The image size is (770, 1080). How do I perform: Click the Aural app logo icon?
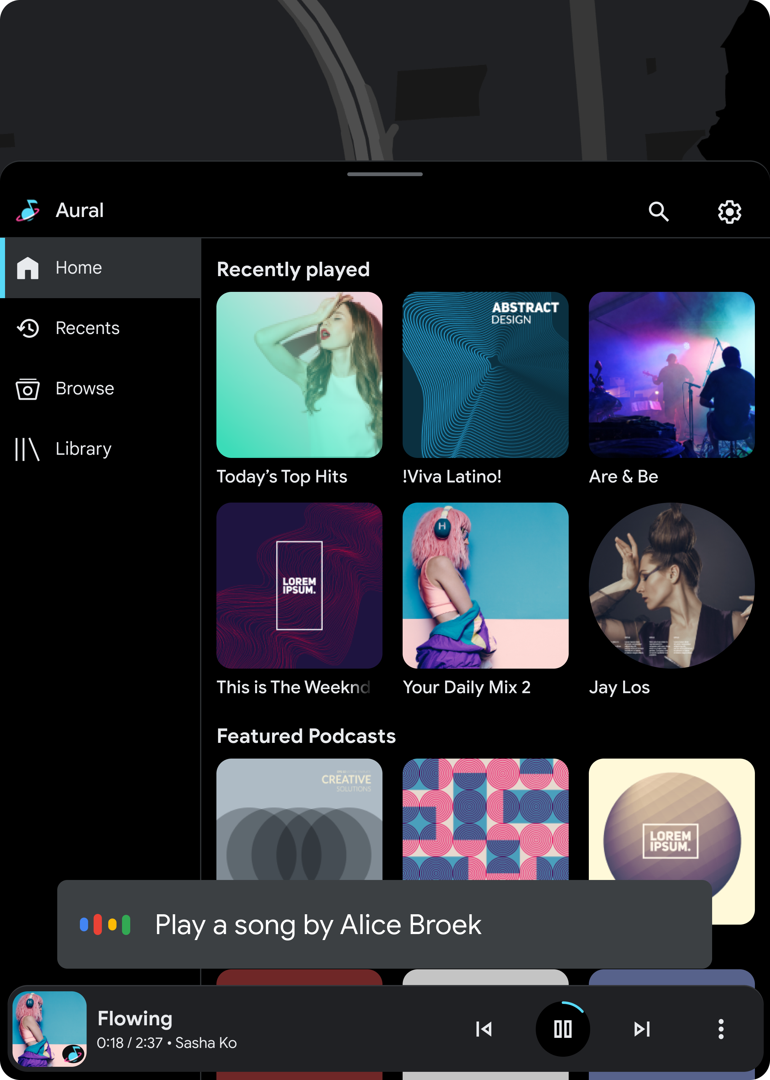(30, 210)
